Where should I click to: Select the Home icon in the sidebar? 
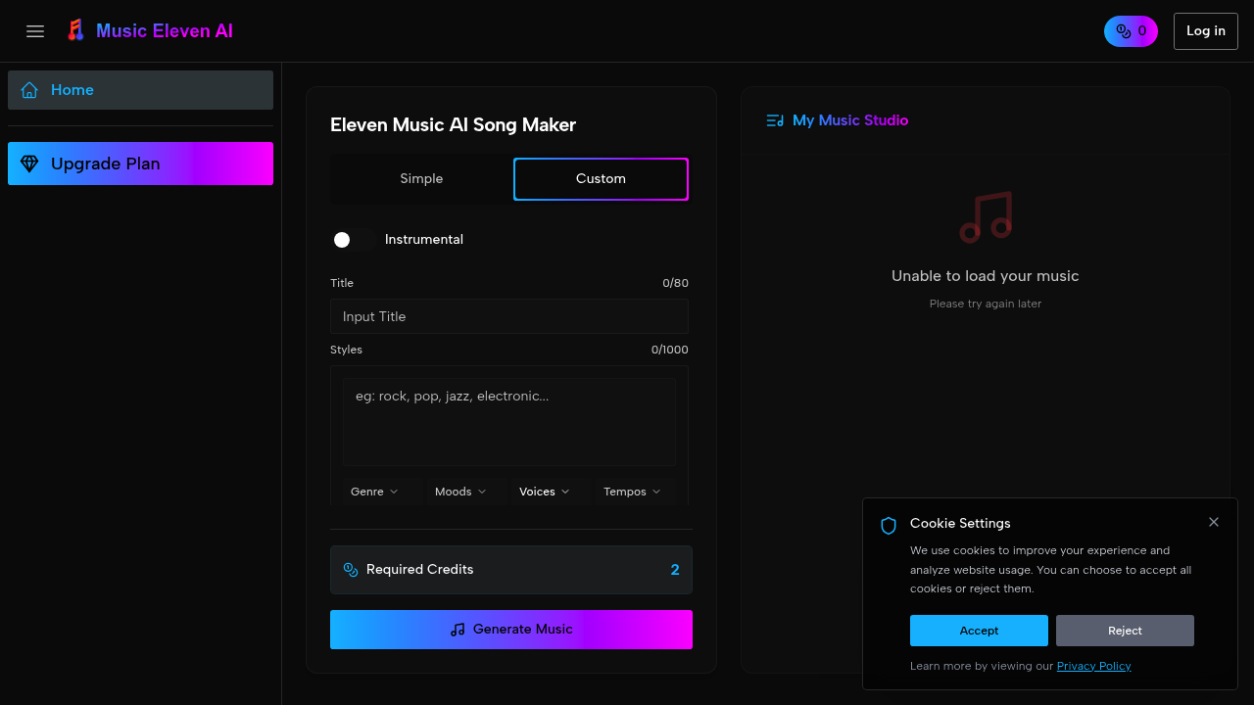click(x=29, y=89)
